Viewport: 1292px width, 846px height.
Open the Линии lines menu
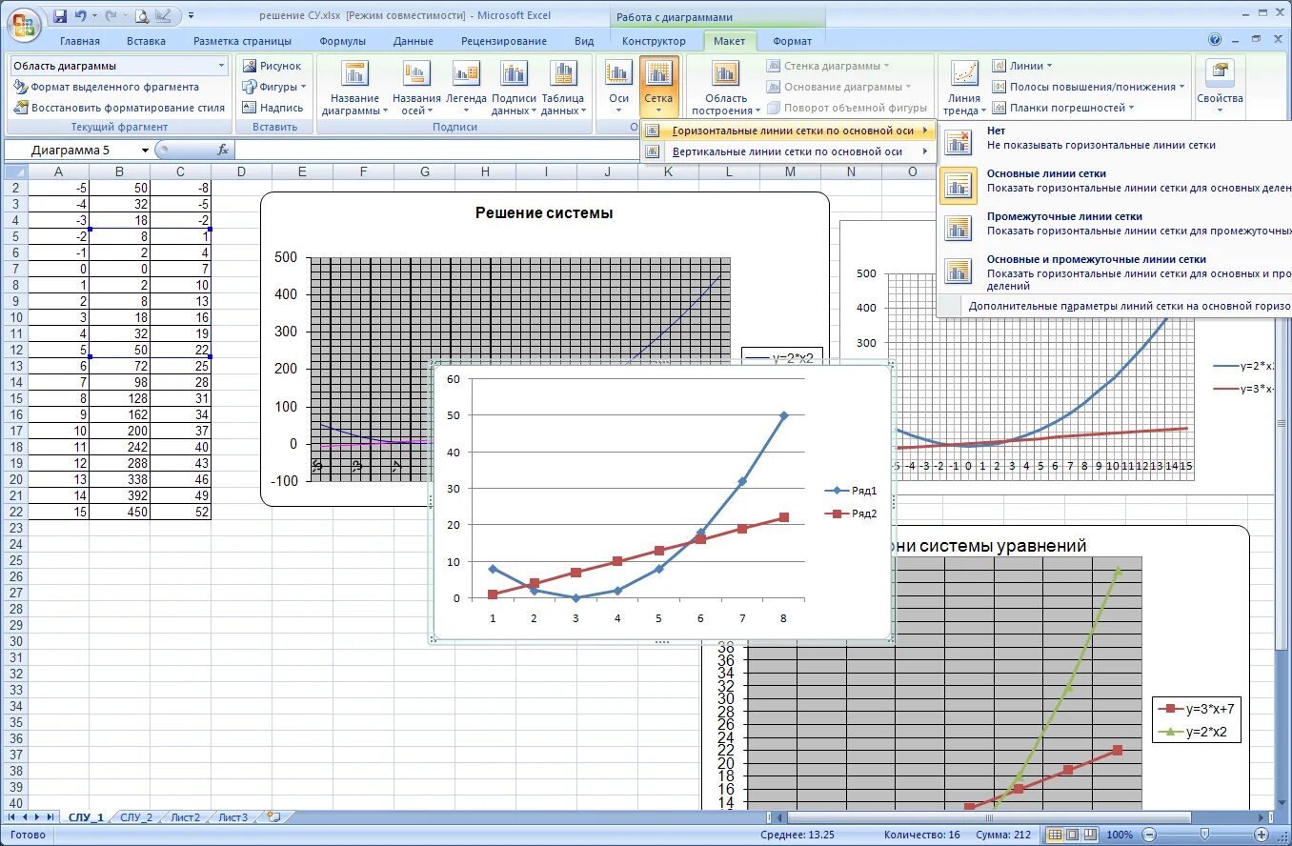point(1022,66)
